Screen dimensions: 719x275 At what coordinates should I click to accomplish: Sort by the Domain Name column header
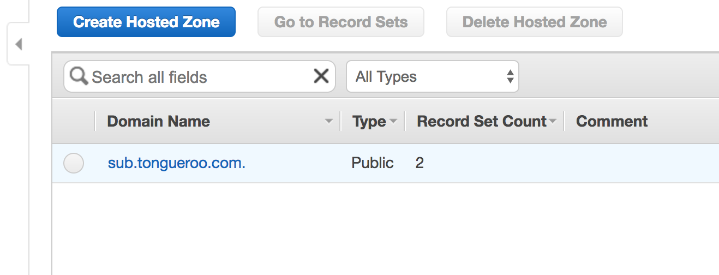158,121
